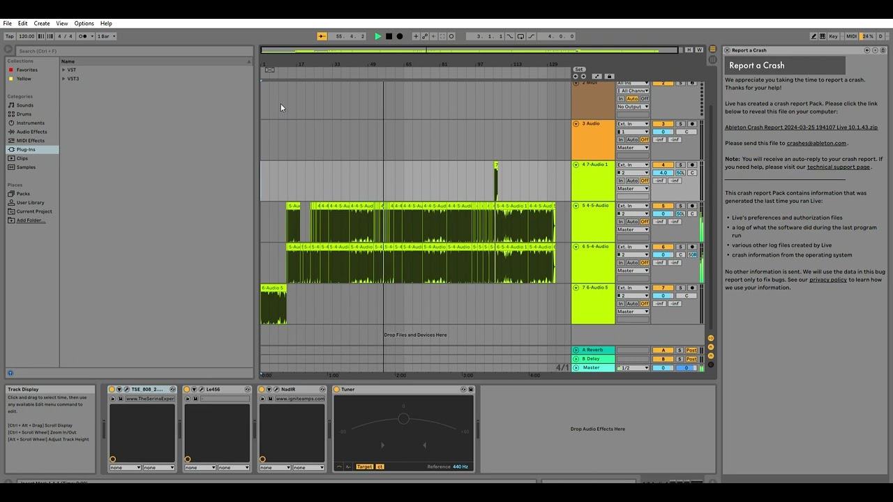This screenshot has height=502, width=893.
Task: Click the crashes@ableton.com email link
Action: [x=816, y=144]
